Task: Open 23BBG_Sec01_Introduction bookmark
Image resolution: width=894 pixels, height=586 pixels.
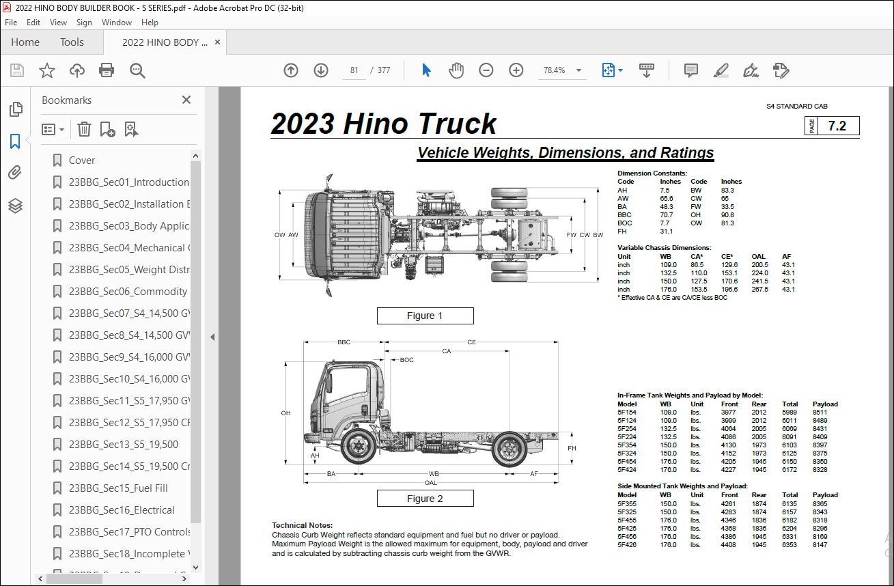Action: pyautogui.click(x=129, y=182)
